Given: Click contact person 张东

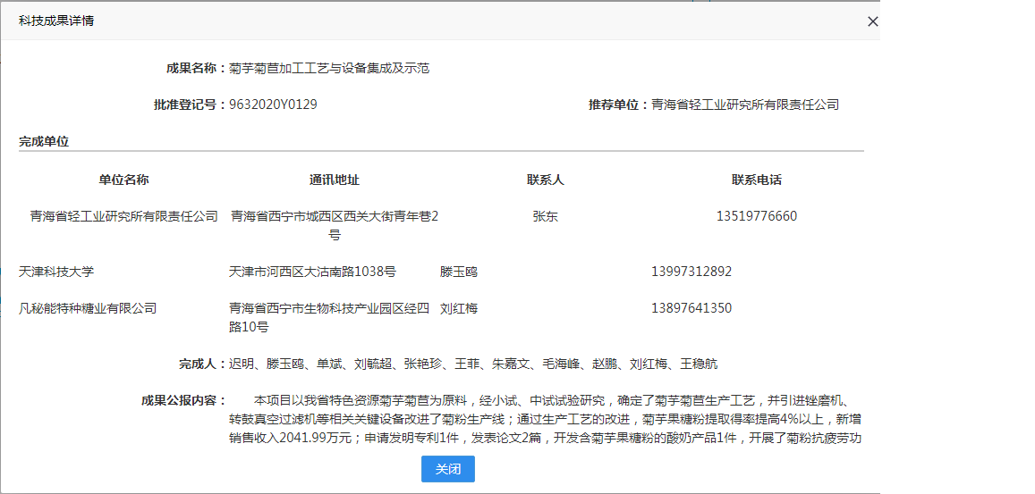Looking at the screenshot, I should click(x=545, y=216).
